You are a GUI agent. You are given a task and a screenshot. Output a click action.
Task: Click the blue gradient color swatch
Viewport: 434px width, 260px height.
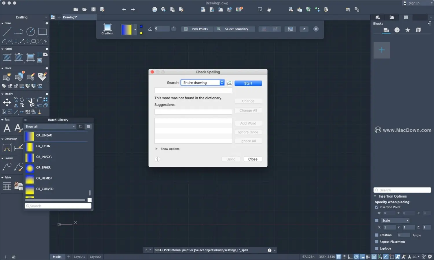coord(141,26)
